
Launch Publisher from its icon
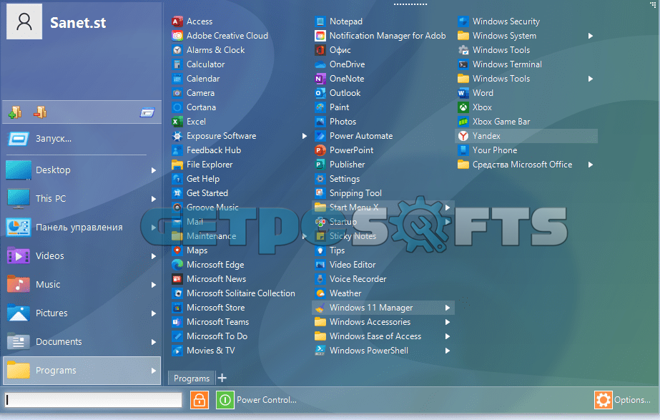point(320,165)
